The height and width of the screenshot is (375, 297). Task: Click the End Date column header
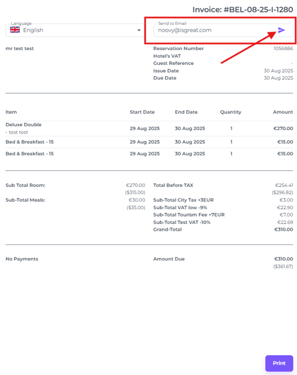click(186, 112)
